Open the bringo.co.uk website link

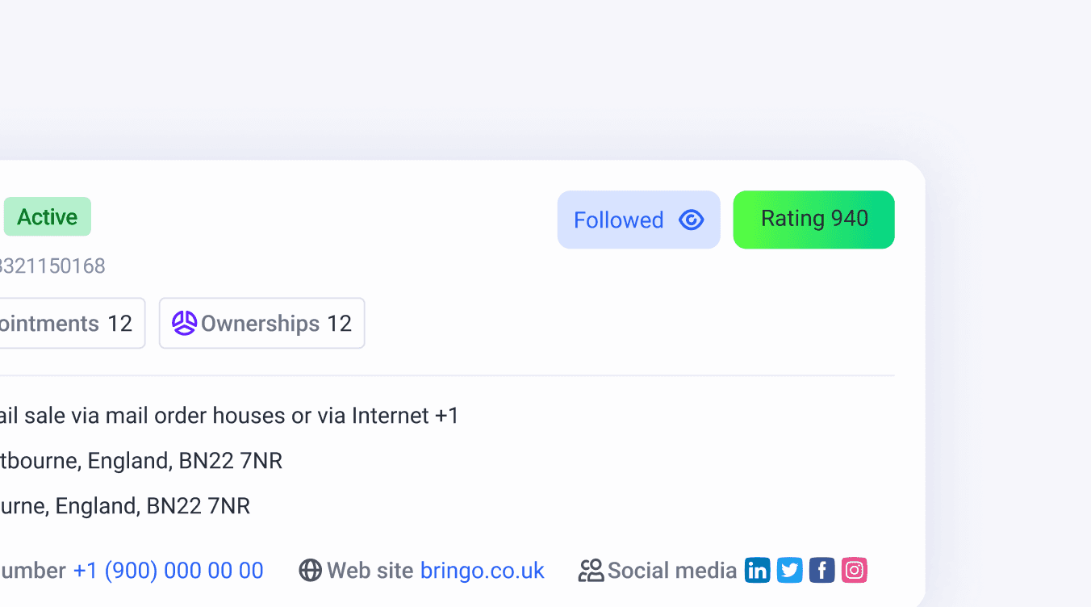[482, 571]
